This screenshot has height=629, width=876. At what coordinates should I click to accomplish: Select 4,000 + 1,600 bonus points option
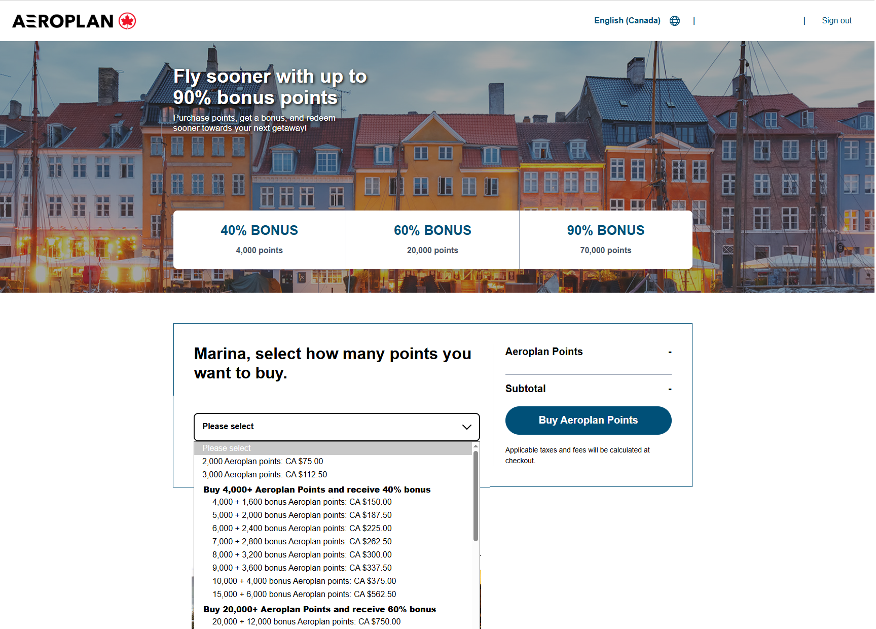tap(302, 502)
